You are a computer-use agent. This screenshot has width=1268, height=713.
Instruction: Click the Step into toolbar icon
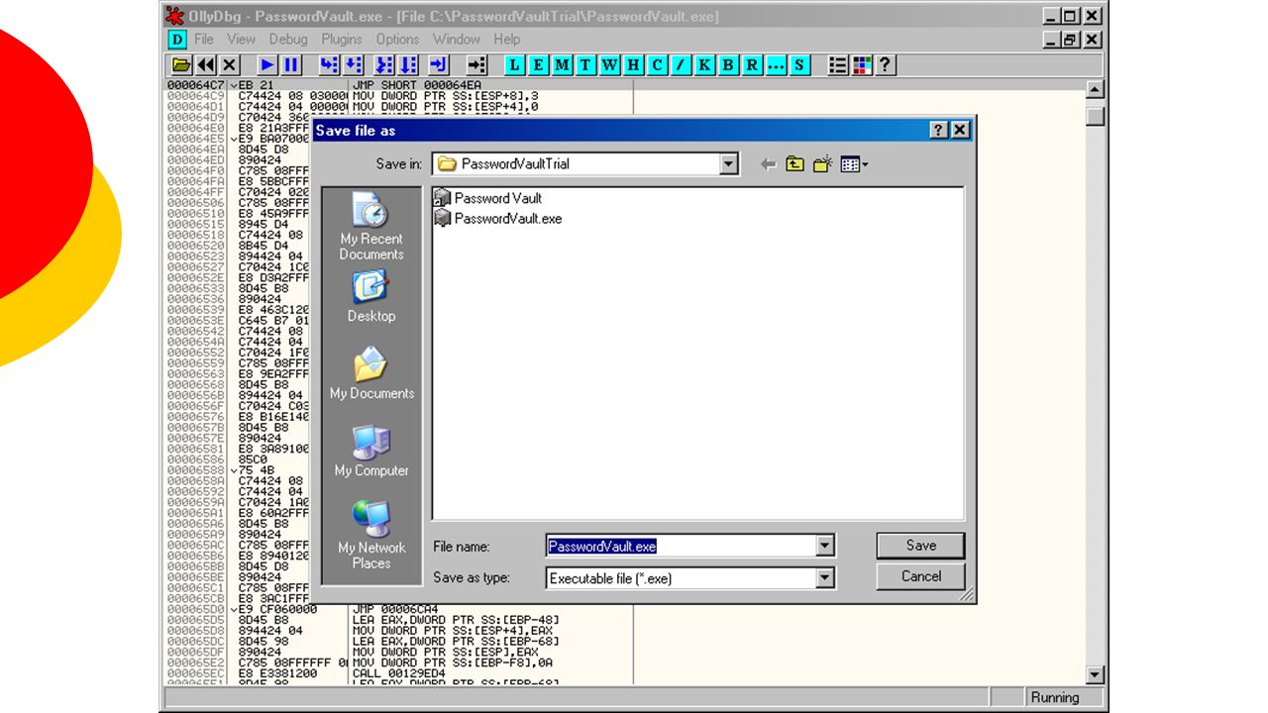pos(329,65)
